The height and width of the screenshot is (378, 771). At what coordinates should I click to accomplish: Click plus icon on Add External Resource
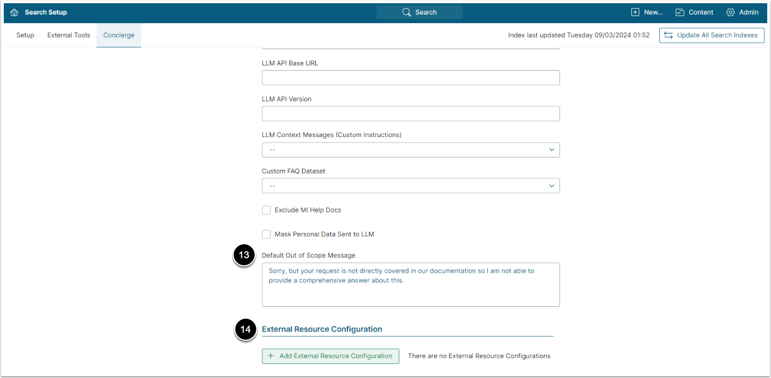coord(271,356)
